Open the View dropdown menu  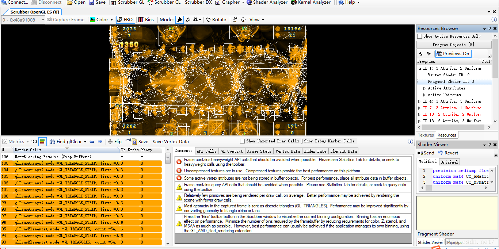[x=256, y=20]
